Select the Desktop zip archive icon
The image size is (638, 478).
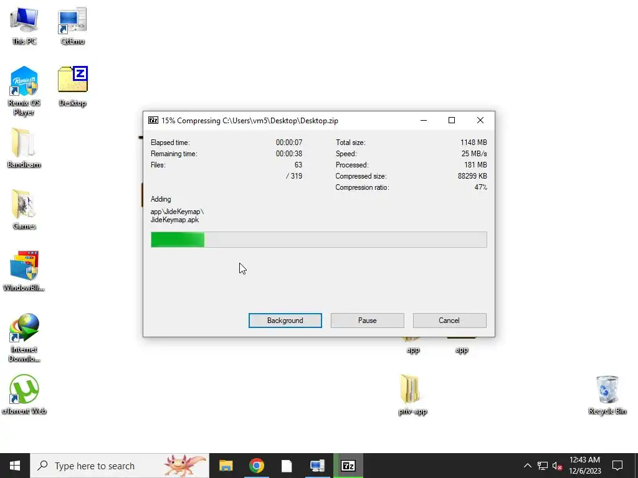[x=72, y=86]
